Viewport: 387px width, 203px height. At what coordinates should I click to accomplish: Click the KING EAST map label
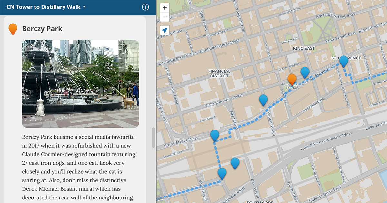point(304,48)
